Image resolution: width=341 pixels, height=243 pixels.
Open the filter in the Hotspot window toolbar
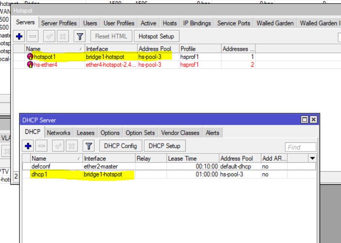point(80,37)
